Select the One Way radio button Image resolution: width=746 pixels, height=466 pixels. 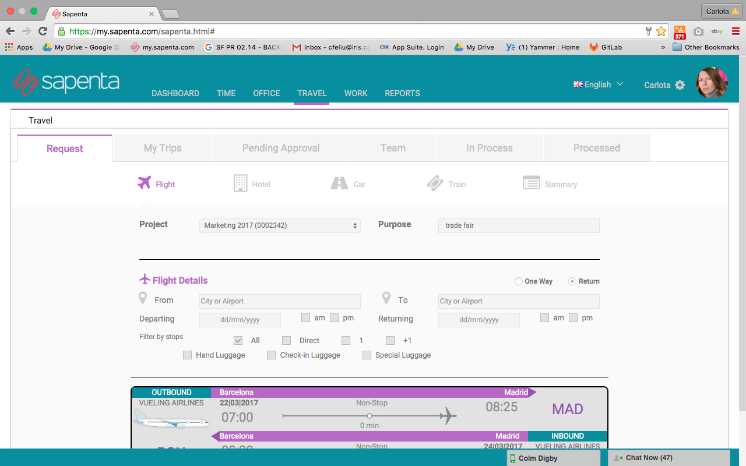(x=519, y=281)
